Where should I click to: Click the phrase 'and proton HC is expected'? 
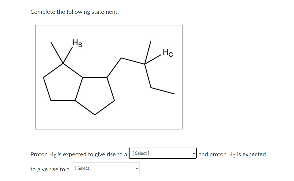(x=232, y=154)
